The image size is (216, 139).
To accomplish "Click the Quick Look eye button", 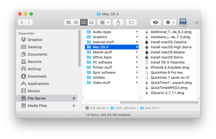I will click(x=155, y=22).
